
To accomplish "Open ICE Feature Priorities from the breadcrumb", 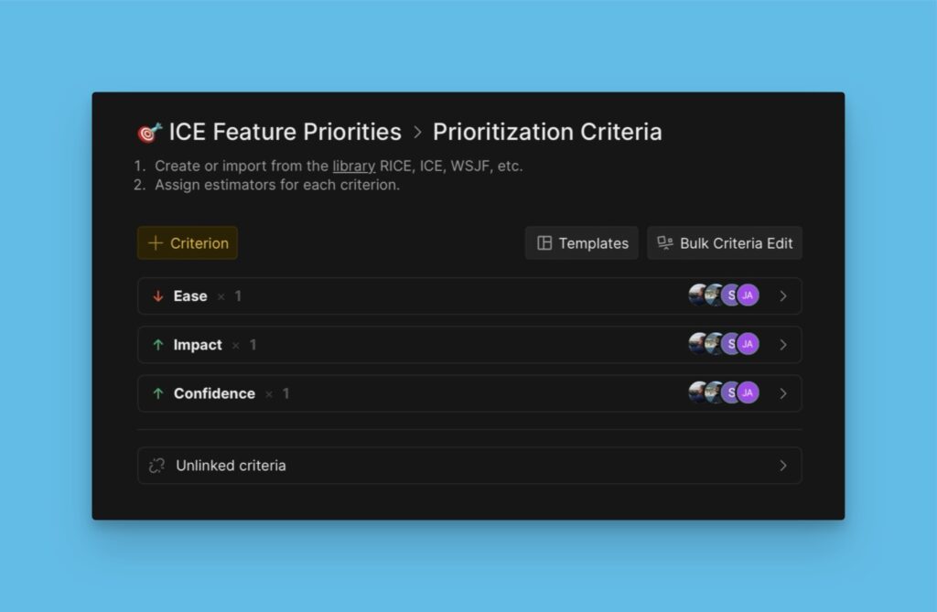I will [284, 131].
